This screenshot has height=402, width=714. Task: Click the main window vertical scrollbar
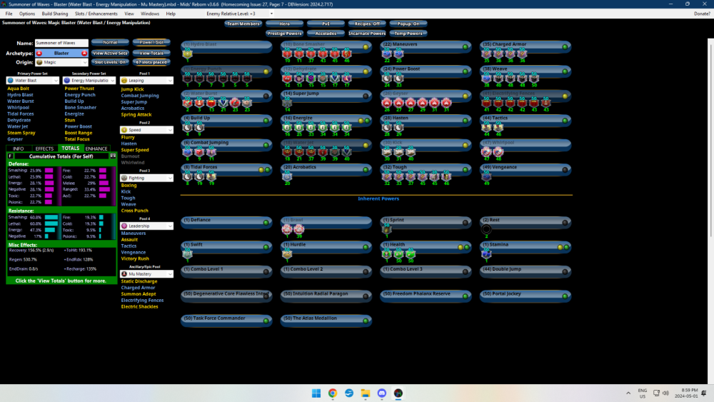click(x=711, y=209)
